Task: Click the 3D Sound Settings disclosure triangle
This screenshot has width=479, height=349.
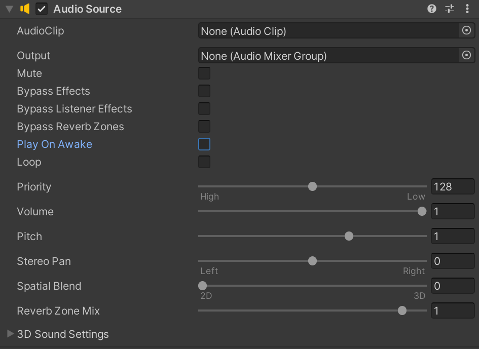Action: (x=10, y=334)
